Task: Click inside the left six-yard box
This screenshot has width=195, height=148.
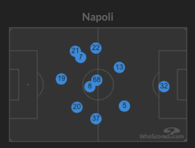Action: pyautogui.click(x=14, y=85)
